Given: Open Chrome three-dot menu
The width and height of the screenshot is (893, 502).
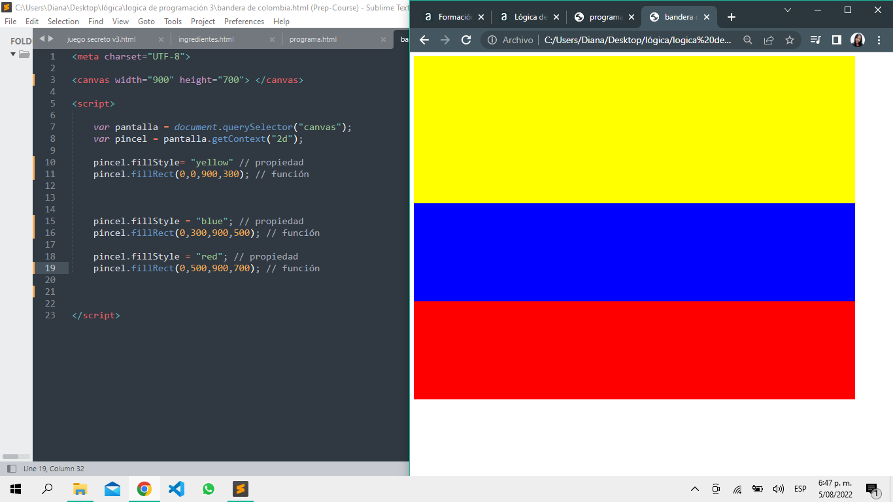Looking at the screenshot, I should 878,40.
